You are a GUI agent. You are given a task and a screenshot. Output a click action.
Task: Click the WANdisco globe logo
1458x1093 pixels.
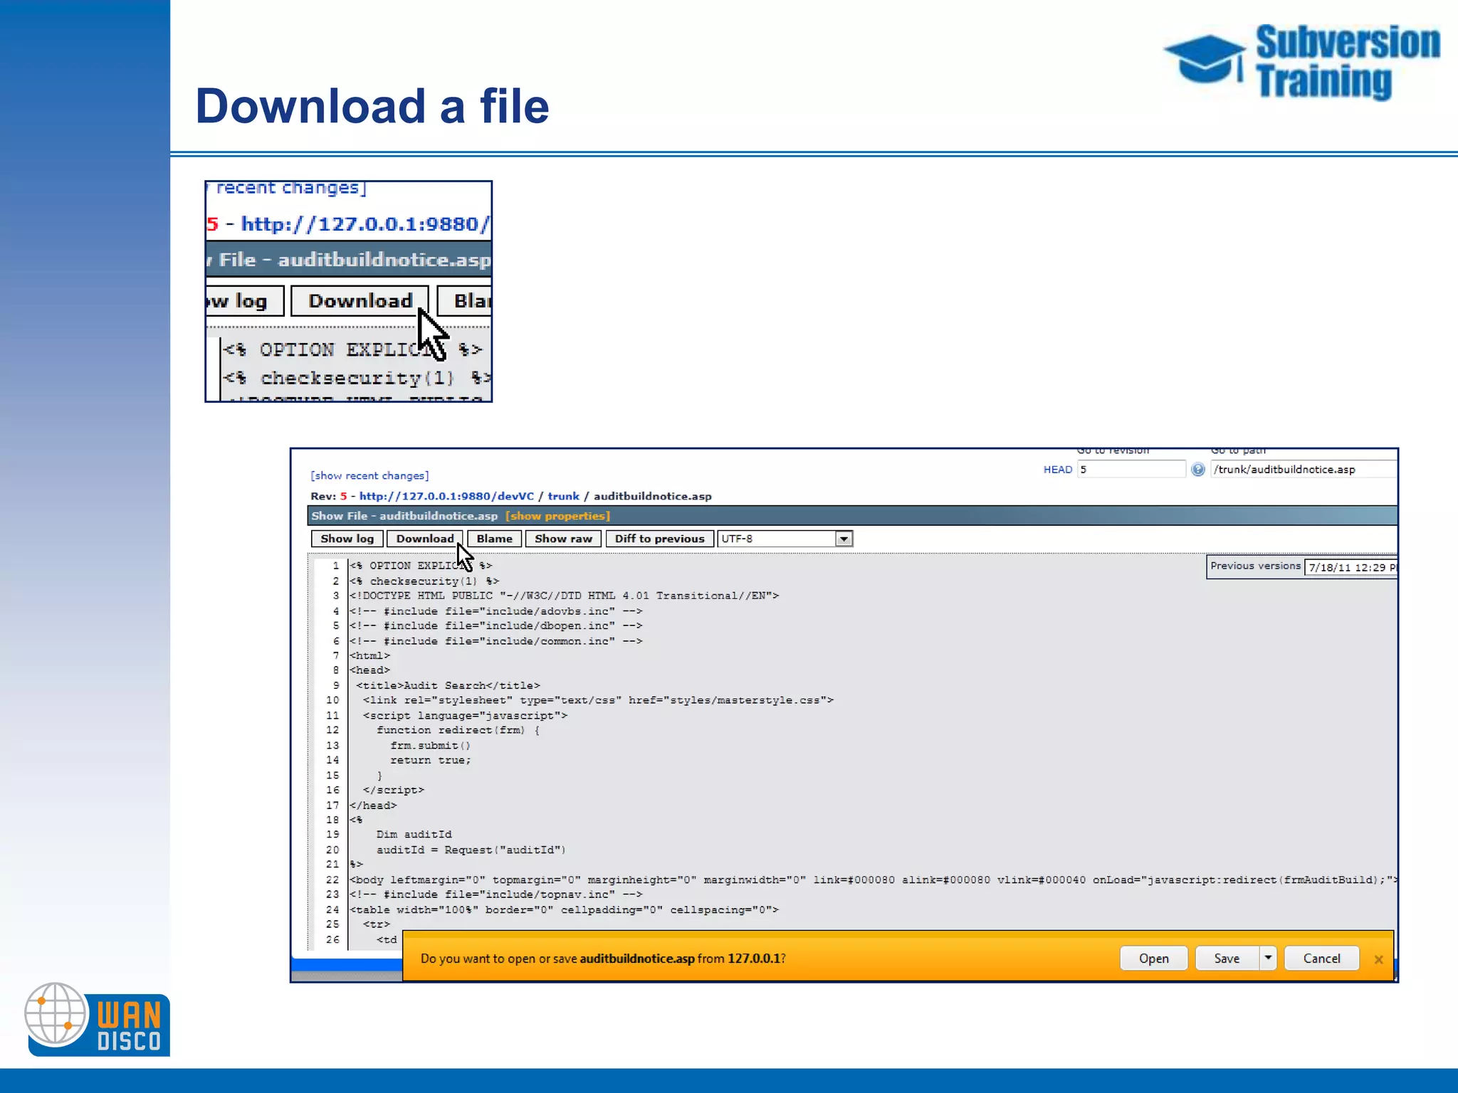pyautogui.click(x=56, y=1014)
